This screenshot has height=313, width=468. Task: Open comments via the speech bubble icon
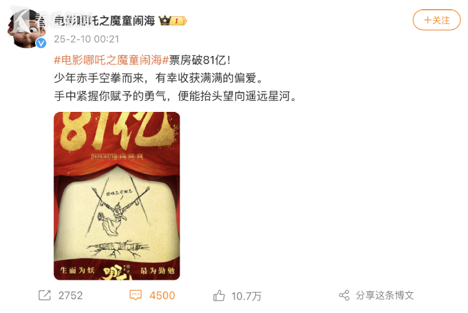(x=135, y=295)
